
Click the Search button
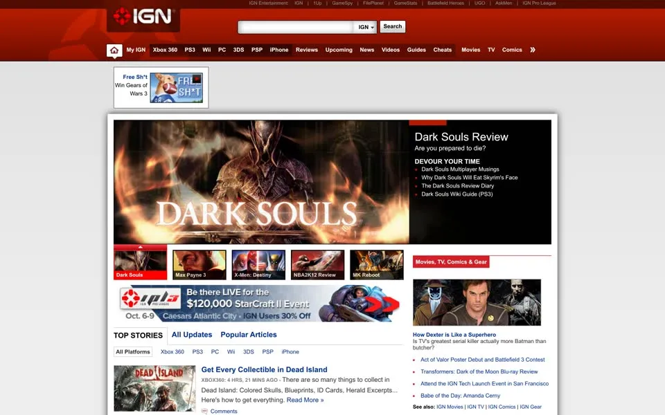(392, 26)
